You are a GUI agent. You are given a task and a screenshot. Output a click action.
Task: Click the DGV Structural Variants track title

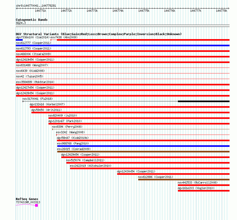pyautogui.click(x=99, y=34)
